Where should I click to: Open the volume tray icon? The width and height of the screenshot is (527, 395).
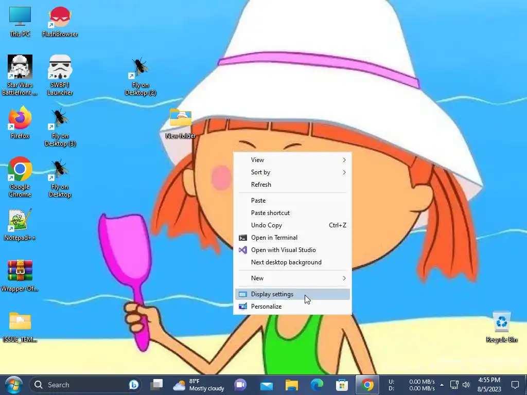pyautogui.click(x=466, y=385)
